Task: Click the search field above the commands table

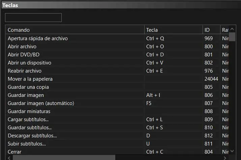Action: 33,18
